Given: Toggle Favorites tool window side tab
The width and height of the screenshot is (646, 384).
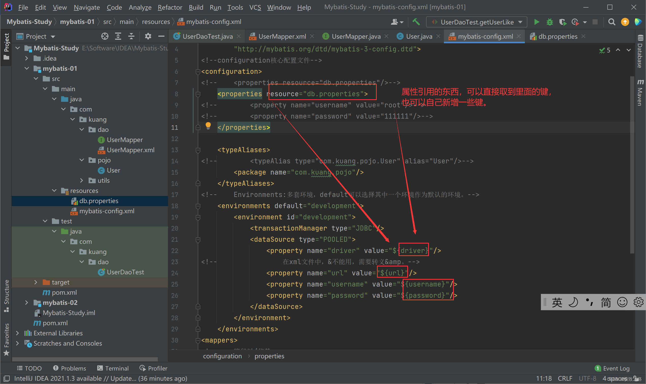Looking at the screenshot, I should click(x=6, y=339).
